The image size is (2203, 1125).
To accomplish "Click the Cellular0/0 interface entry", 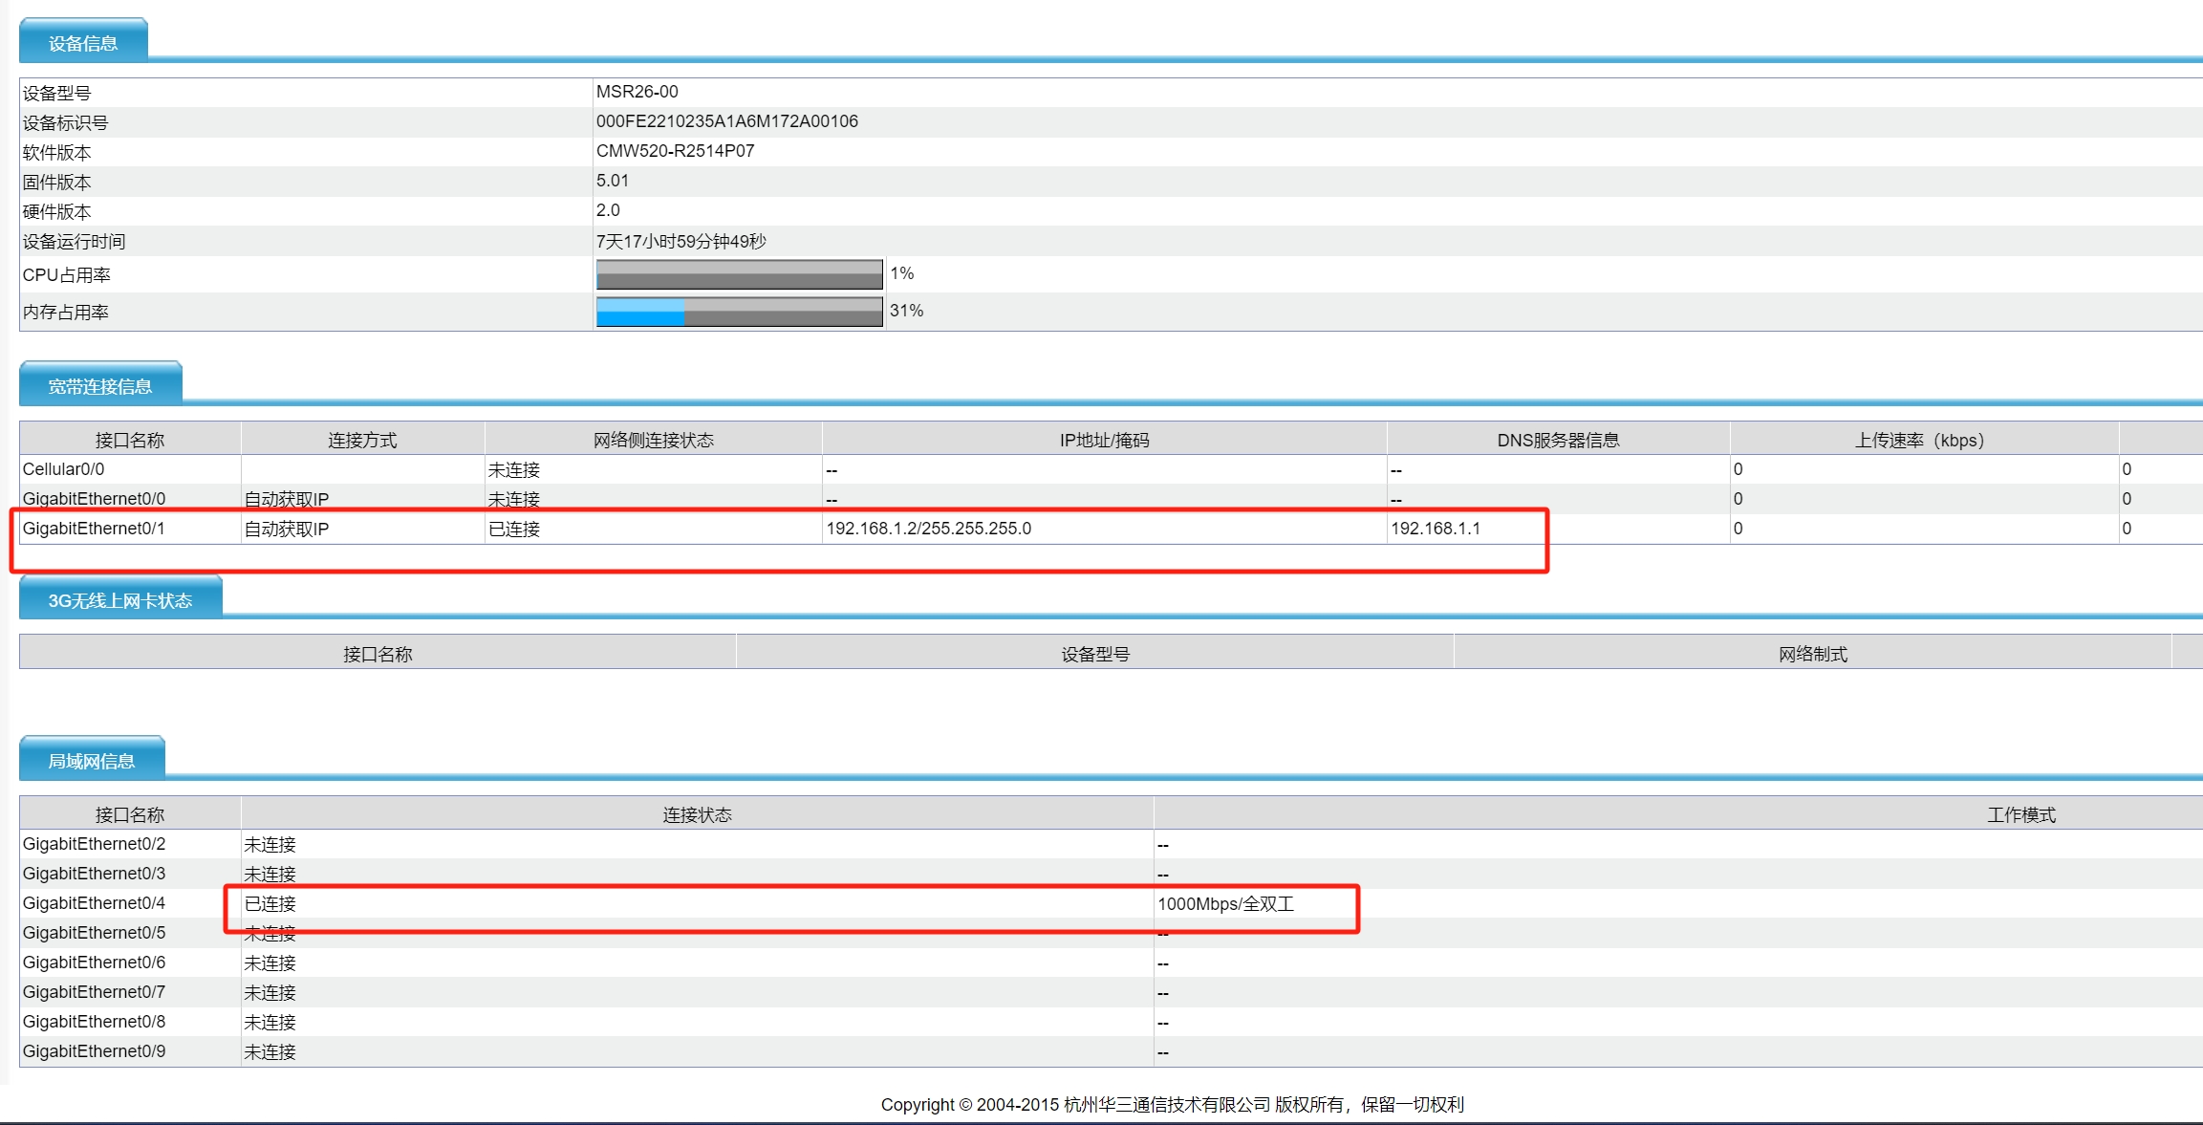I will point(64,469).
